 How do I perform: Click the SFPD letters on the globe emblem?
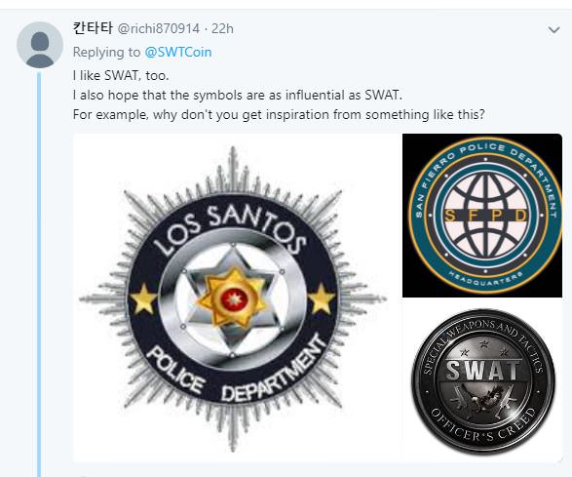coord(485,216)
